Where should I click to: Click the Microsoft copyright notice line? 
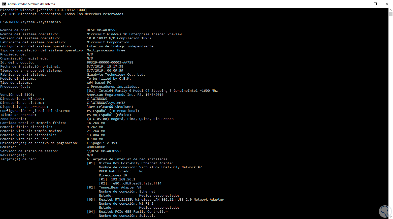tap(63, 14)
